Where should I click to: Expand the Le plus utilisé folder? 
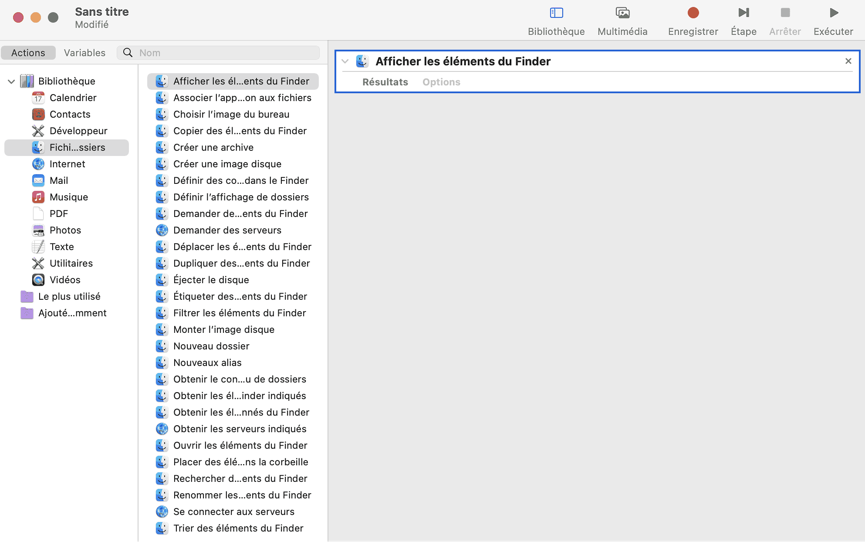coord(11,296)
